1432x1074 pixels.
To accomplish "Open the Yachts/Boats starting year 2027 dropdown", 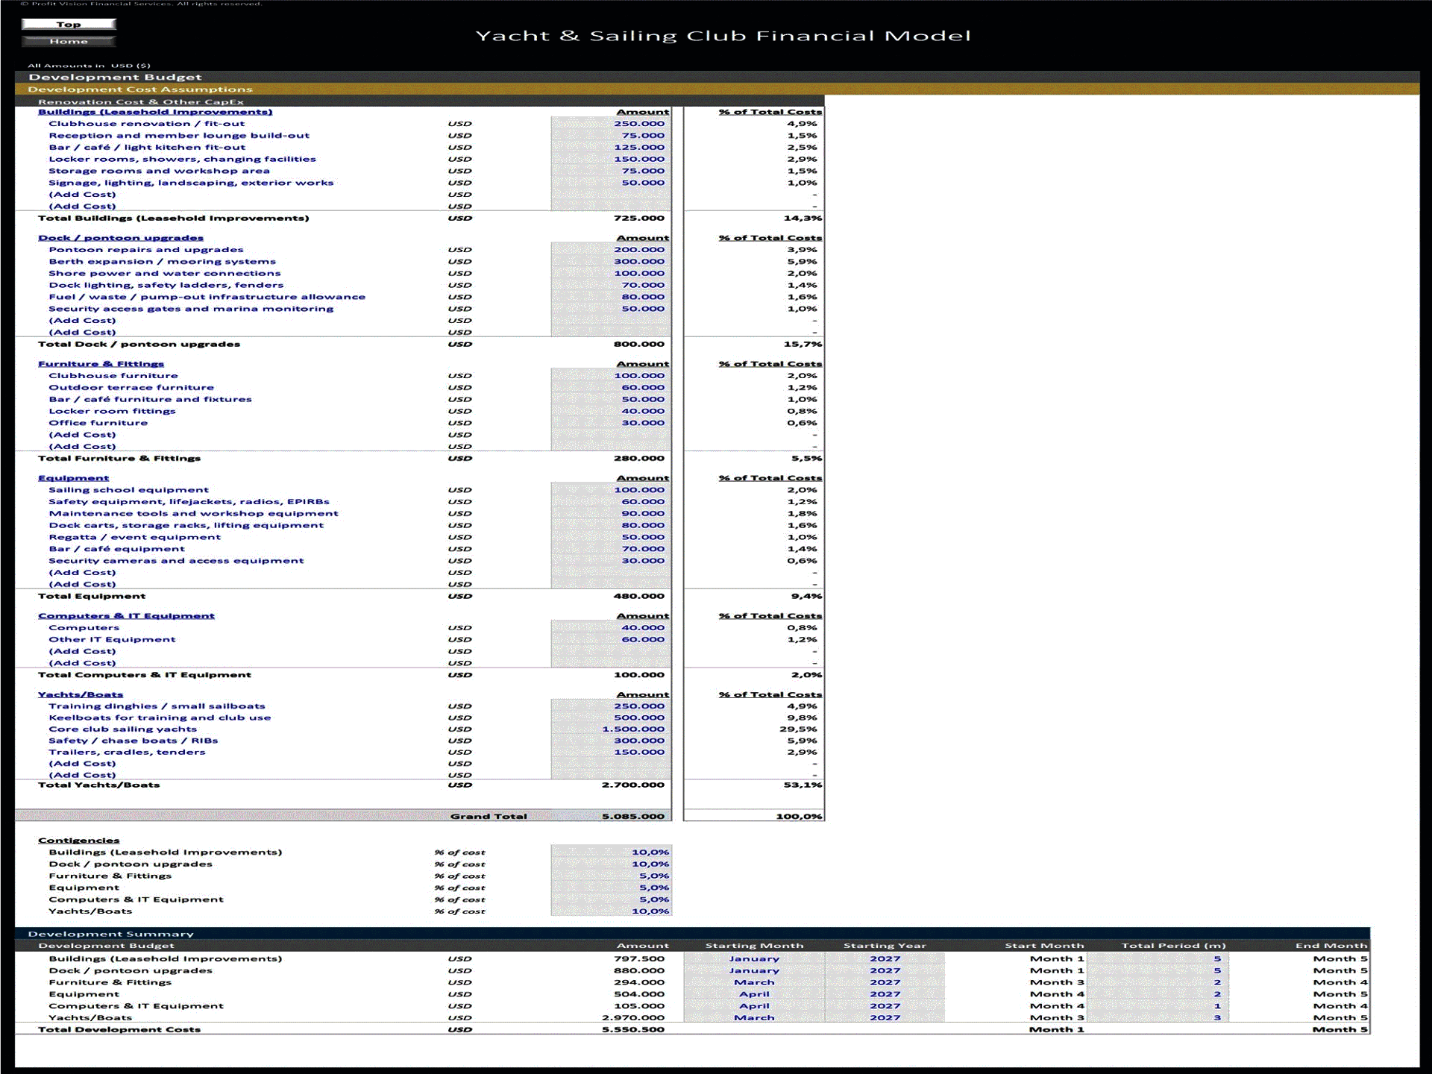I will 885,1018.
